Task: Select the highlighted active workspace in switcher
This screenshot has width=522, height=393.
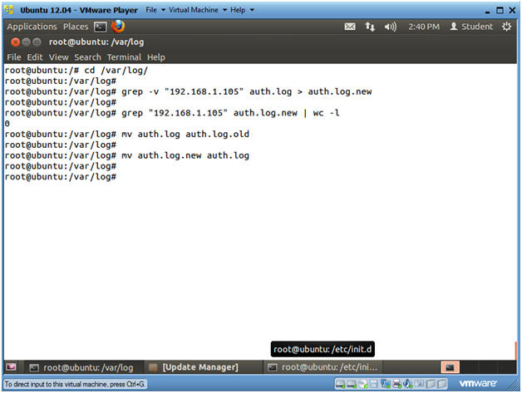Action: tap(450, 367)
